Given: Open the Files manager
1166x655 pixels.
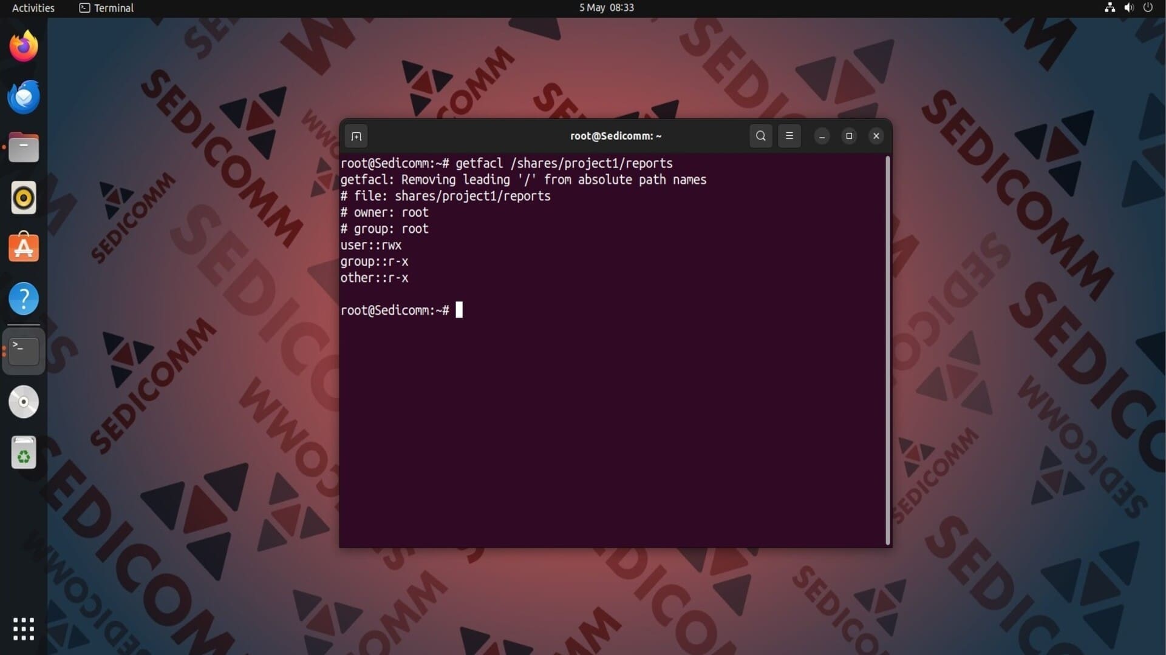Looking at the screenshot, I should tap(24, 147).
